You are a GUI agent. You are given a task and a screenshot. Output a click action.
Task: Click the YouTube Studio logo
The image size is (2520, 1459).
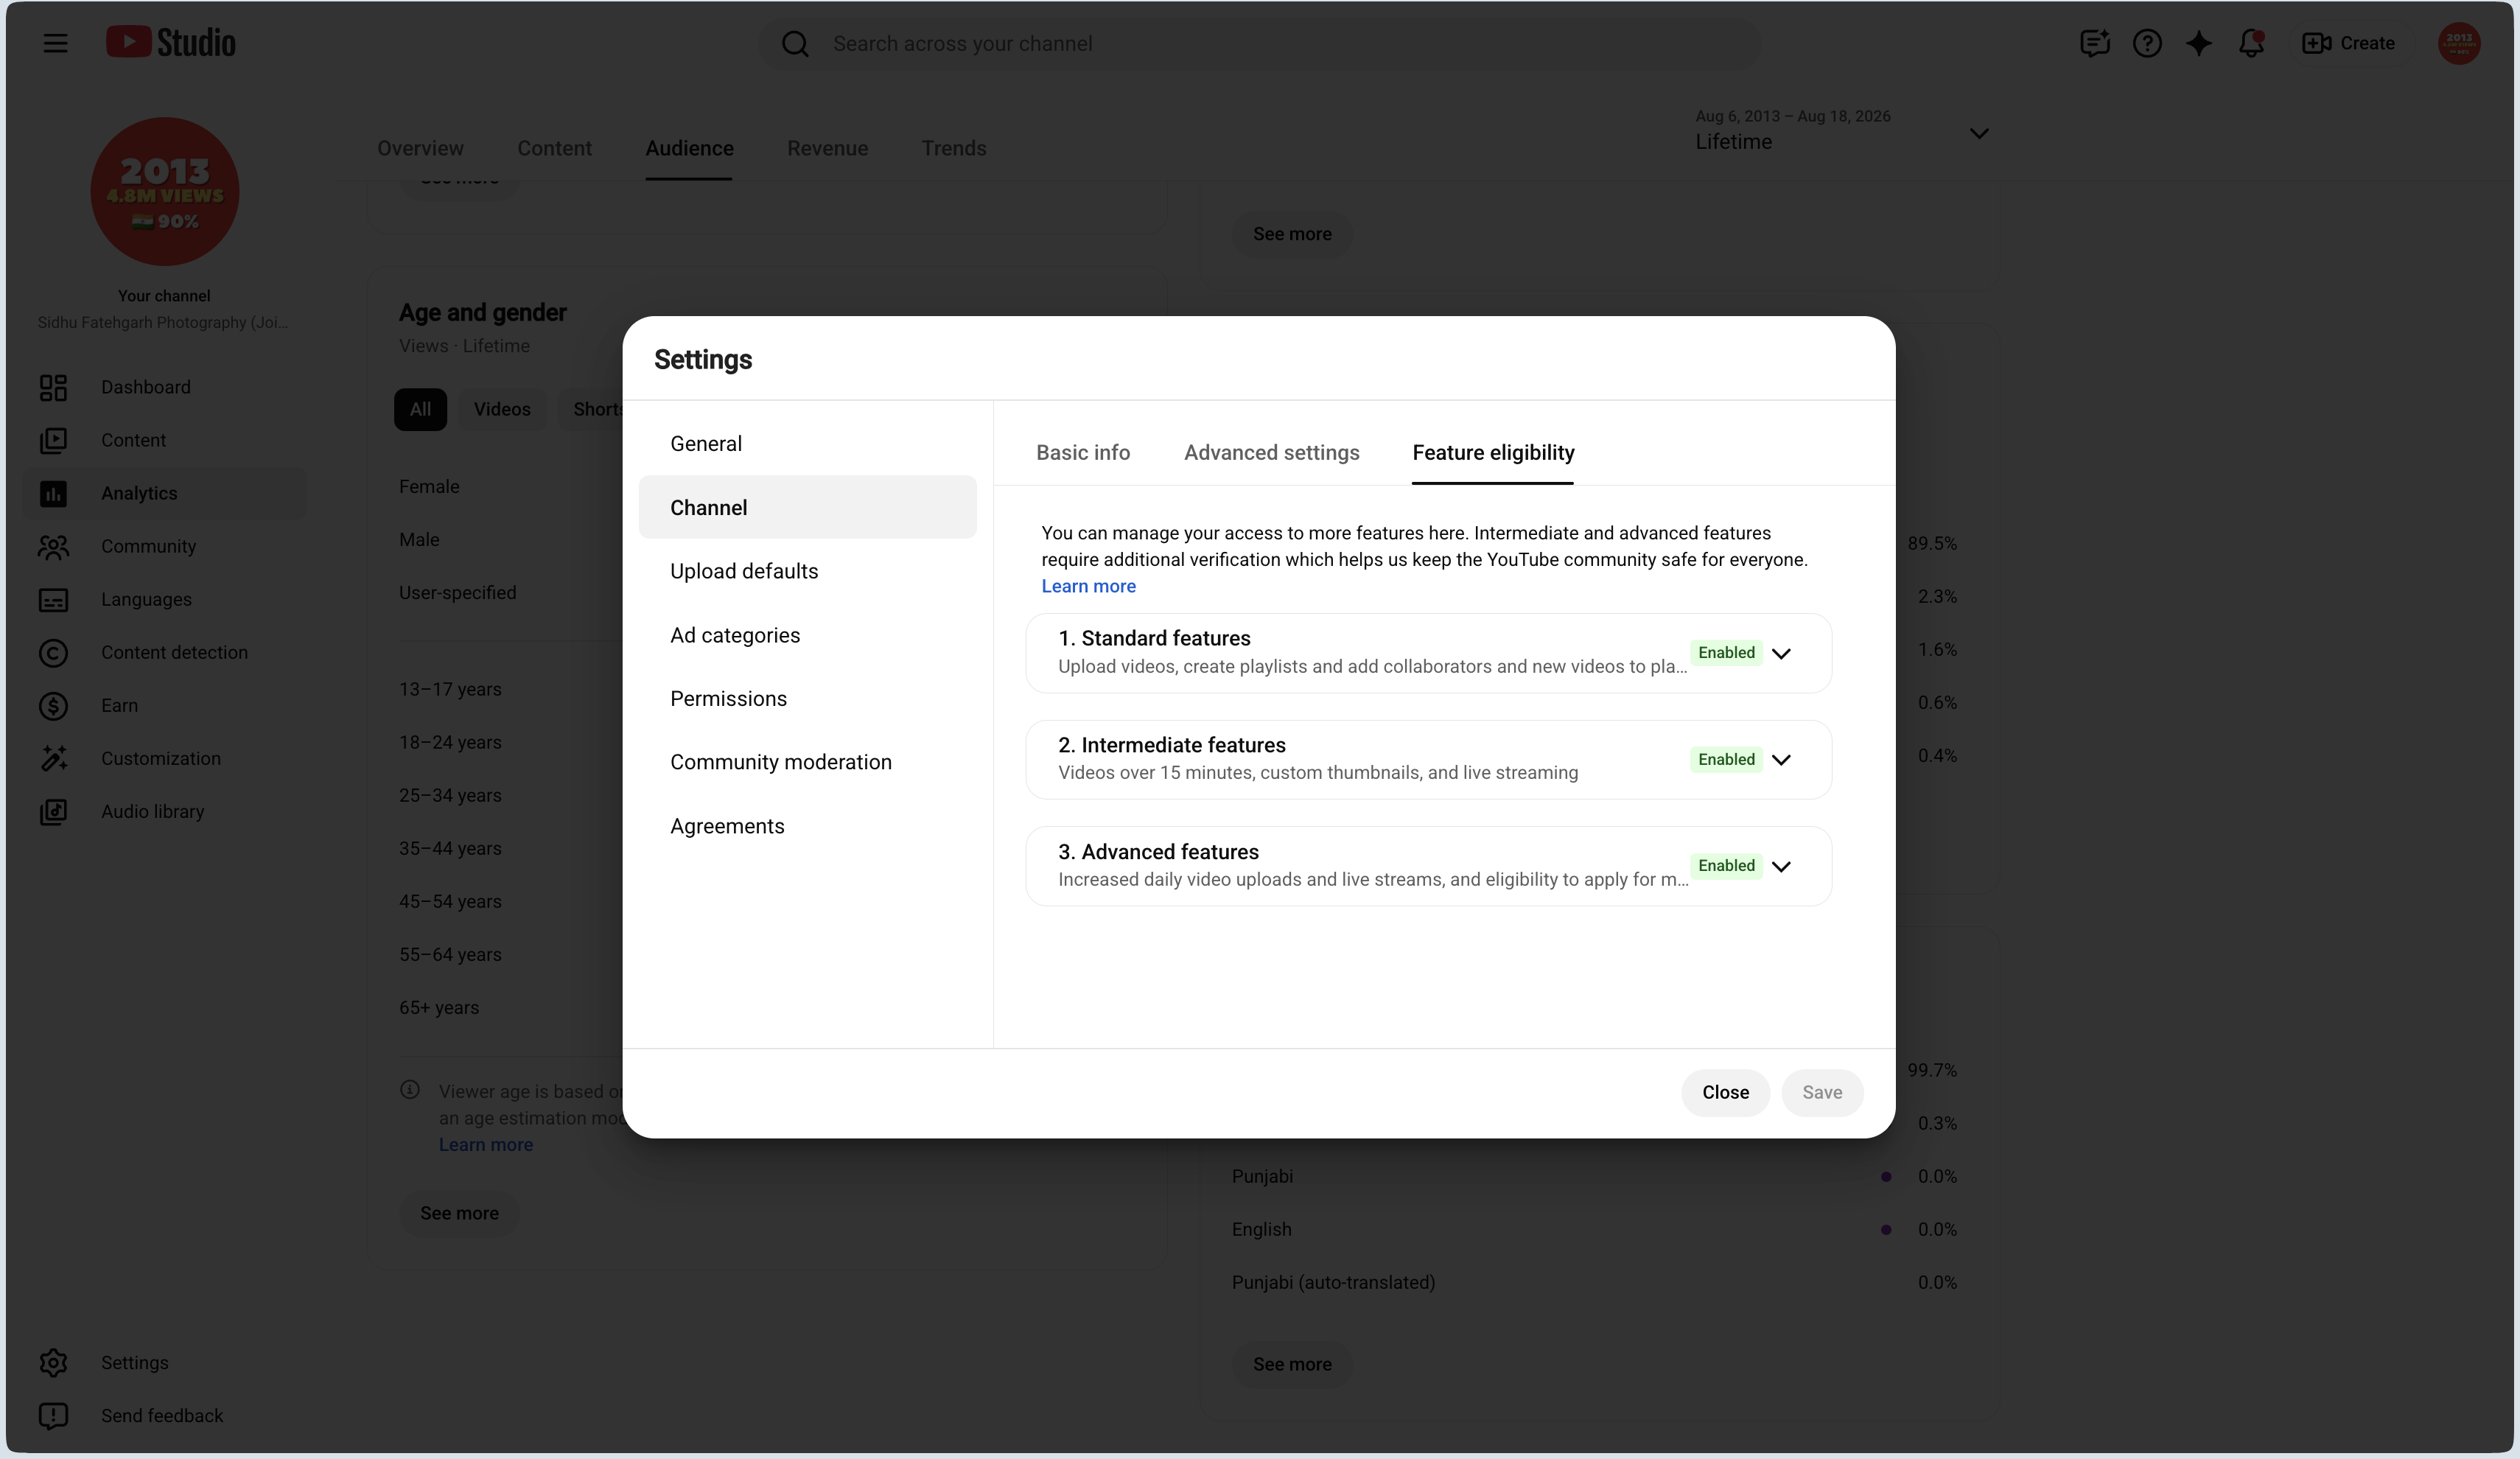[x=171, y=43]
